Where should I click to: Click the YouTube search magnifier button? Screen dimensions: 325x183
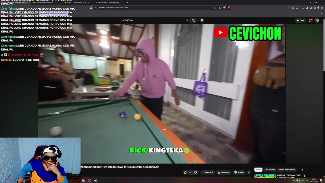[193, 20]
